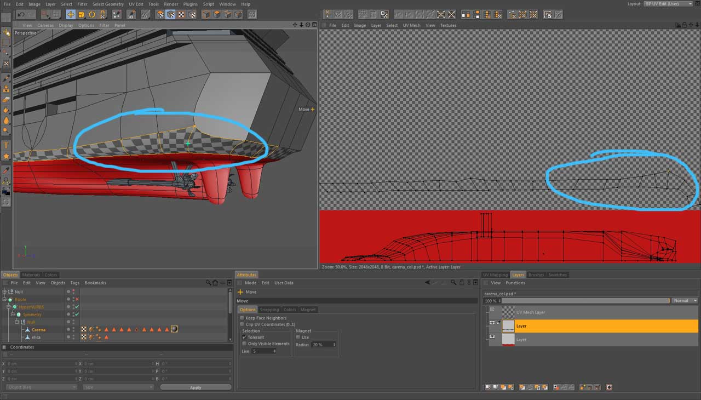
Task: Enable Only Visible Elements checkbox
Action: coord(244,344)
